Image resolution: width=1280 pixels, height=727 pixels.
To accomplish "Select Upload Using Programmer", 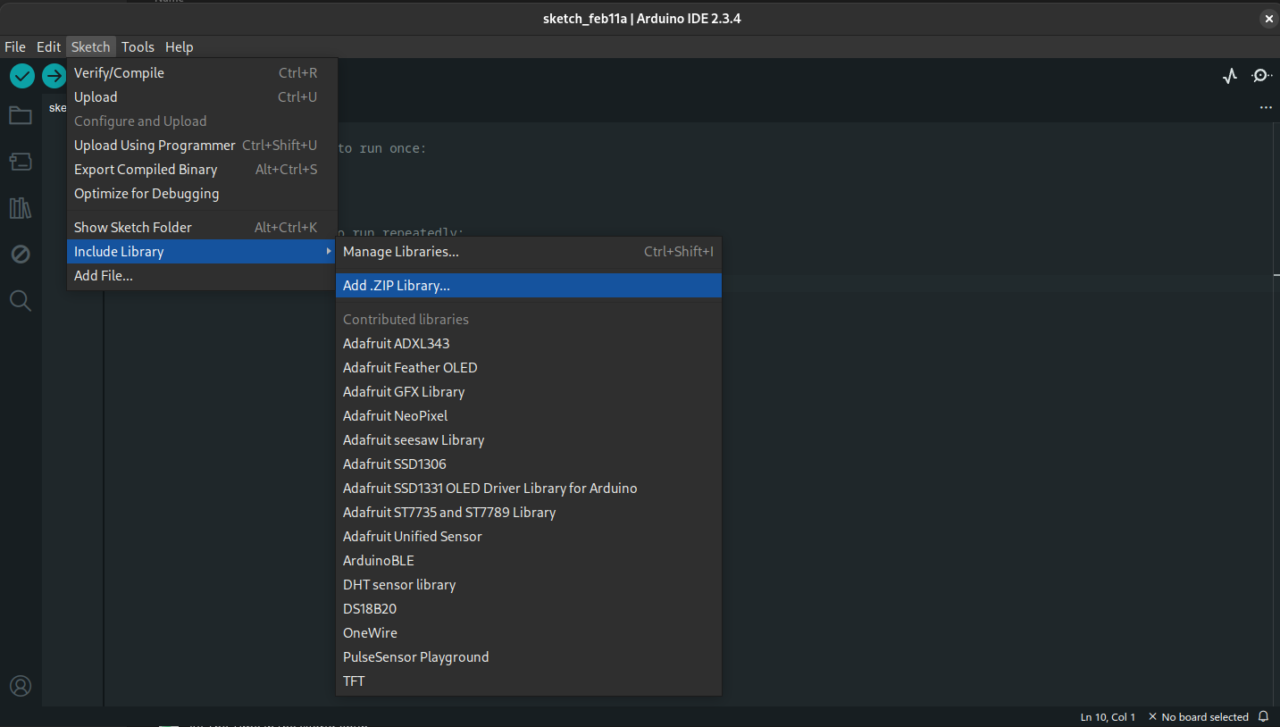I will tap(203, 146).
